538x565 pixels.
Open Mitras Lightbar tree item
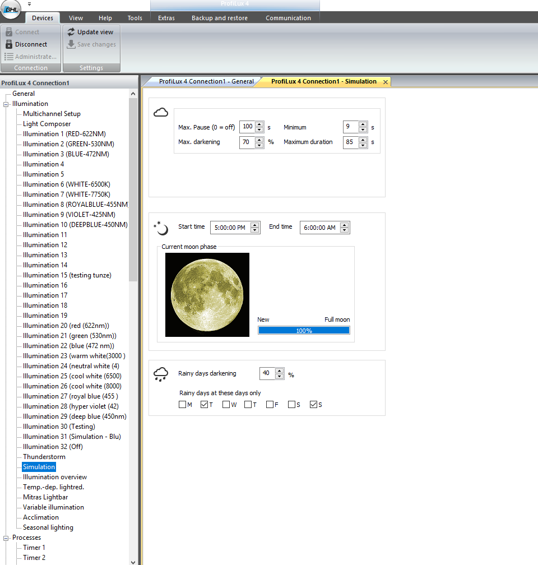45,497
